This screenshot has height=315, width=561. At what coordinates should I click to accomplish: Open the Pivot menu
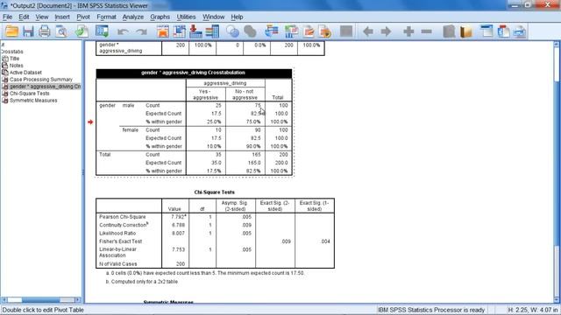point(83,17)
